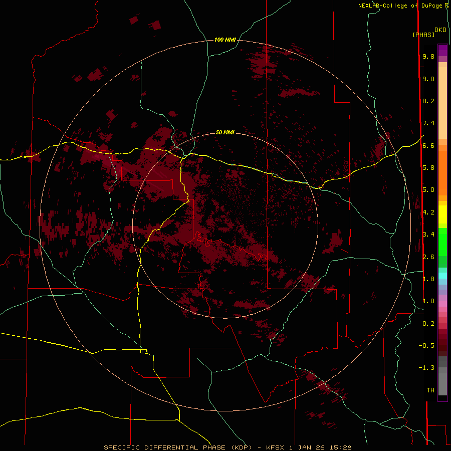This screenshot has width=451, height=451.
Task: Pick the cyan band of the color bar
Action: click(442, 276)
